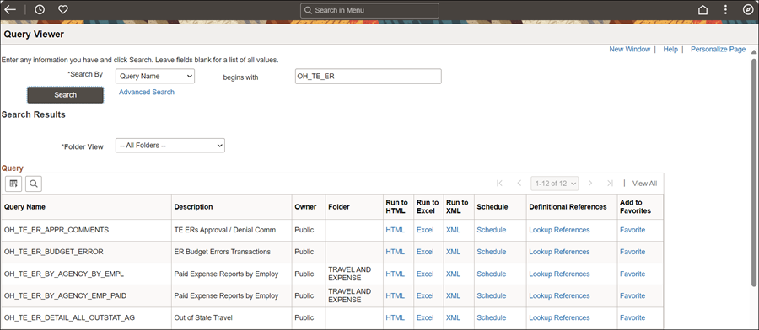The width and height of the screenshot is (759, 330).
Task: Select the ER Budget Errors Transactions description
Action: (x=222, y=252)
